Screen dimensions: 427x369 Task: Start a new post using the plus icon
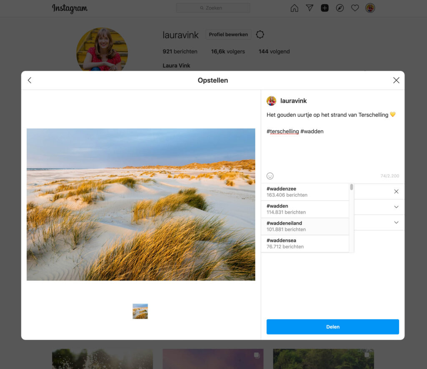(324, 8)
